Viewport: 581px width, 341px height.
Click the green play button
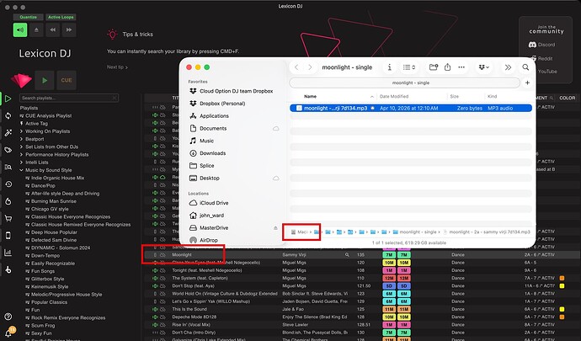[x=45, y=80]
